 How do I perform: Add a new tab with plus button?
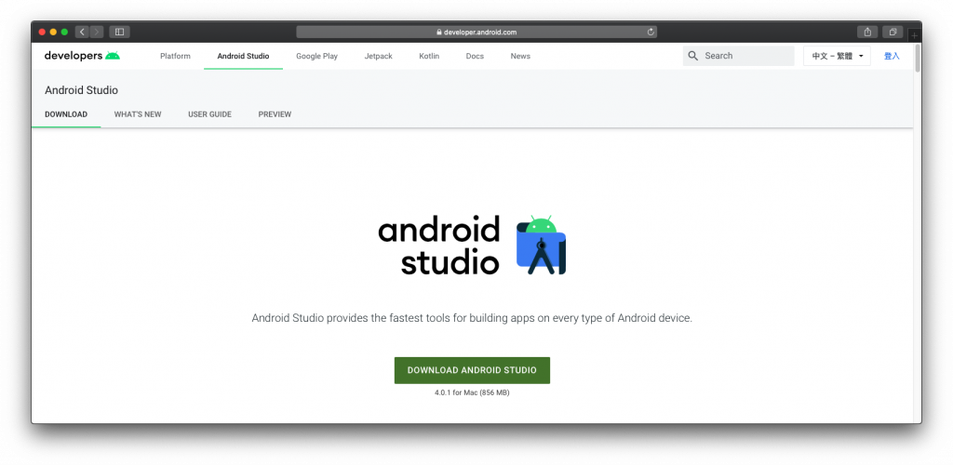[914, 36]
